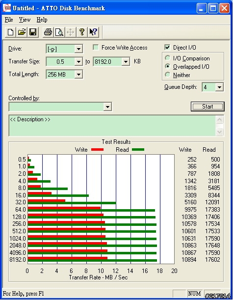The image size is (233, 300).
Task: Open the Drive dropdown showing [-g-]
Action: [x=78, y=49]
